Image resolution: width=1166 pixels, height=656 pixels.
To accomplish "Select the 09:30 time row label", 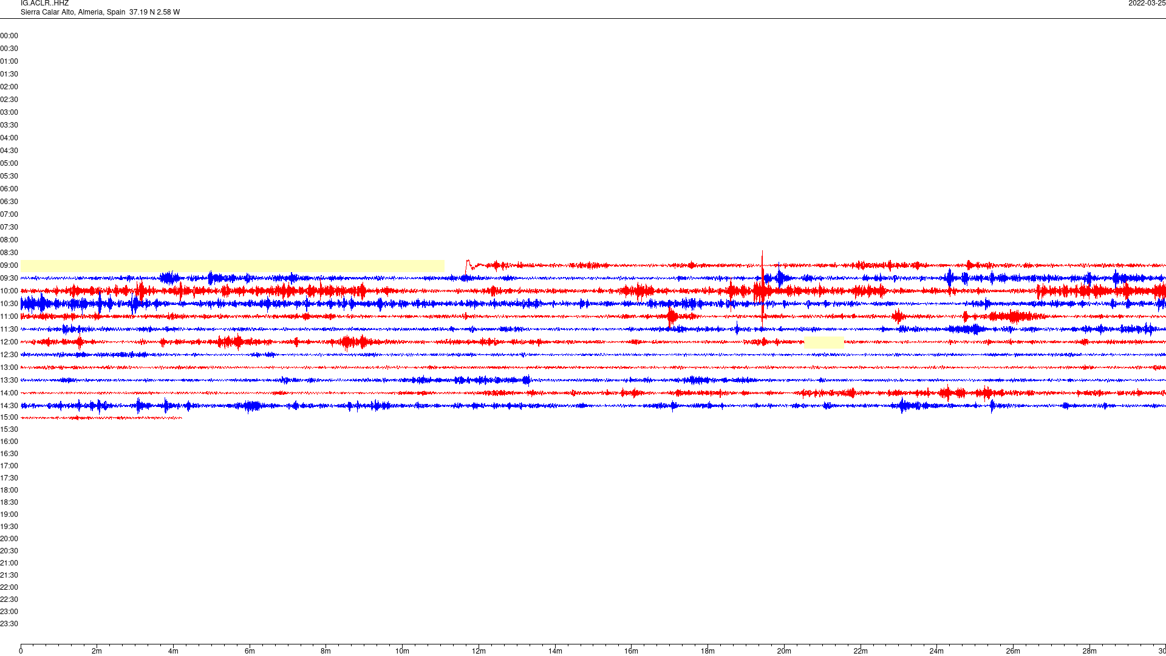I will point(9,278).
